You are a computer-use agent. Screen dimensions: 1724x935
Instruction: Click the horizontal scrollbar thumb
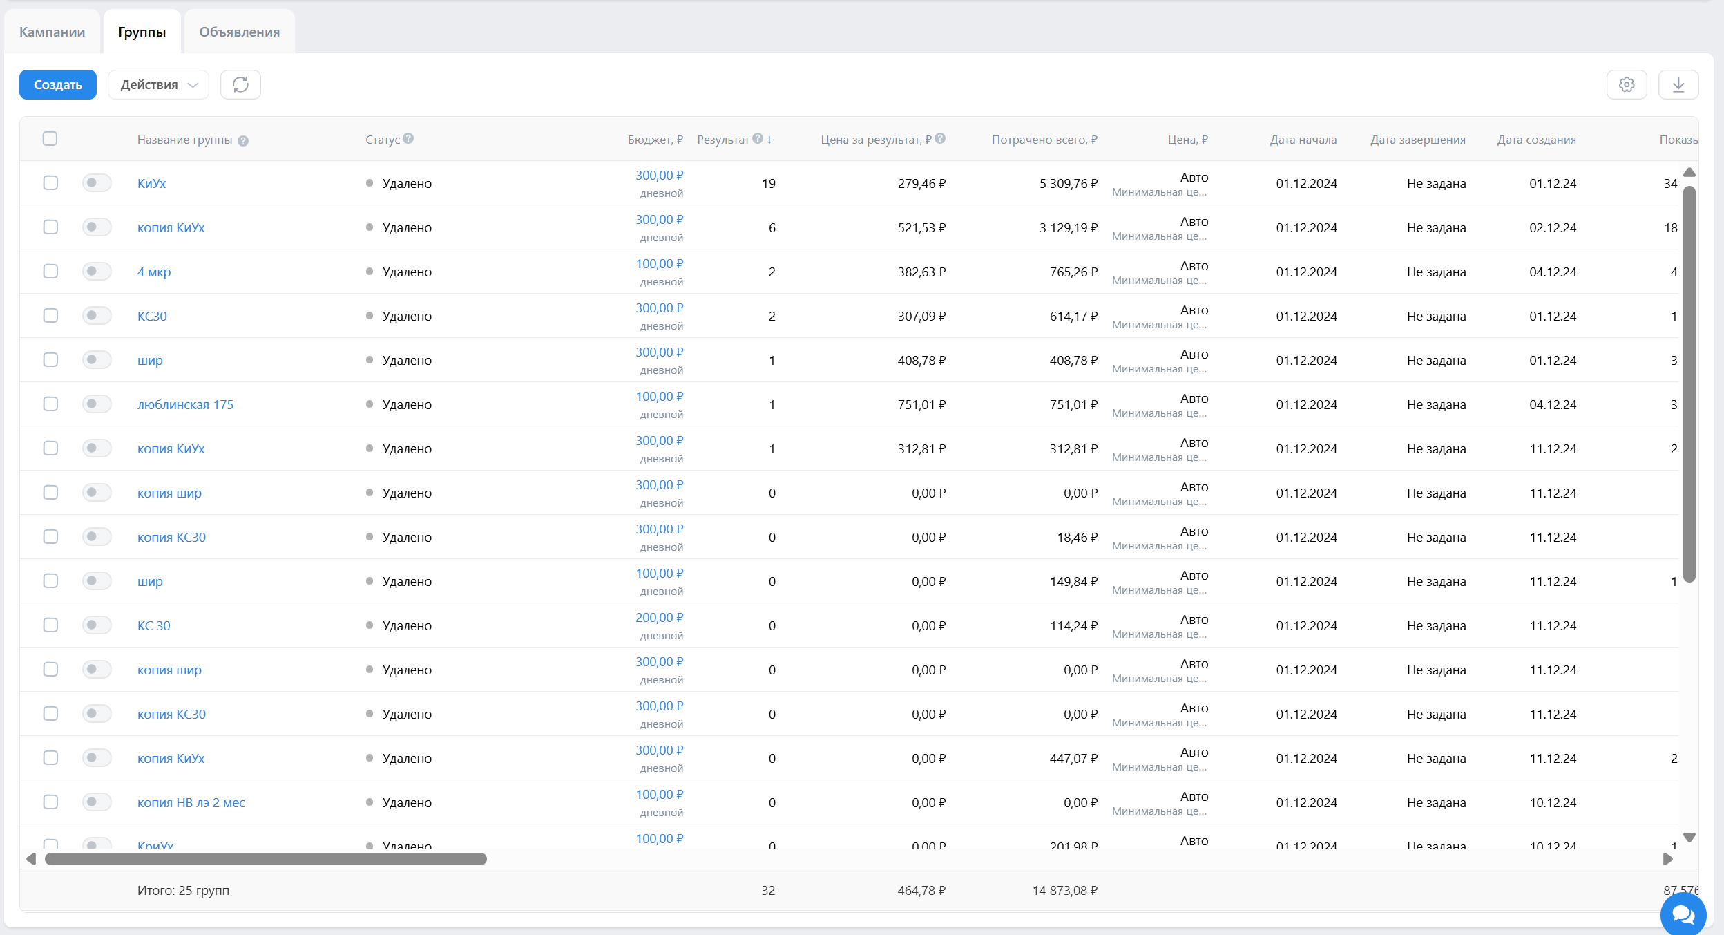[x=266, y=859]
